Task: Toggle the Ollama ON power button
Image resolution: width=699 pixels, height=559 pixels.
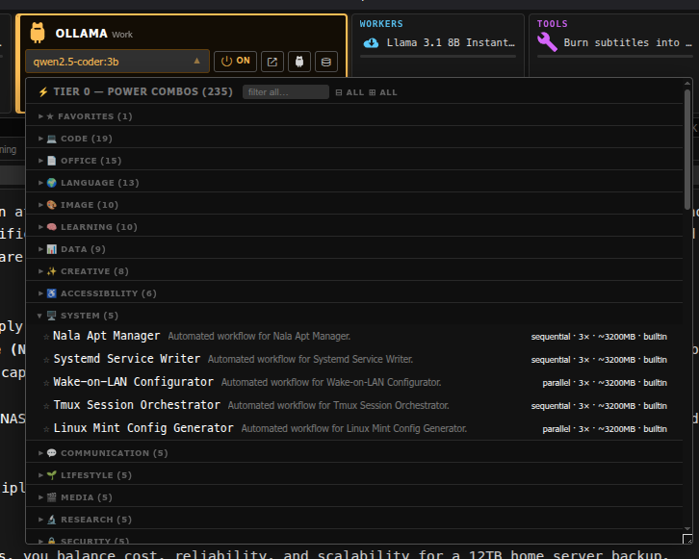Action: point(235,61)
